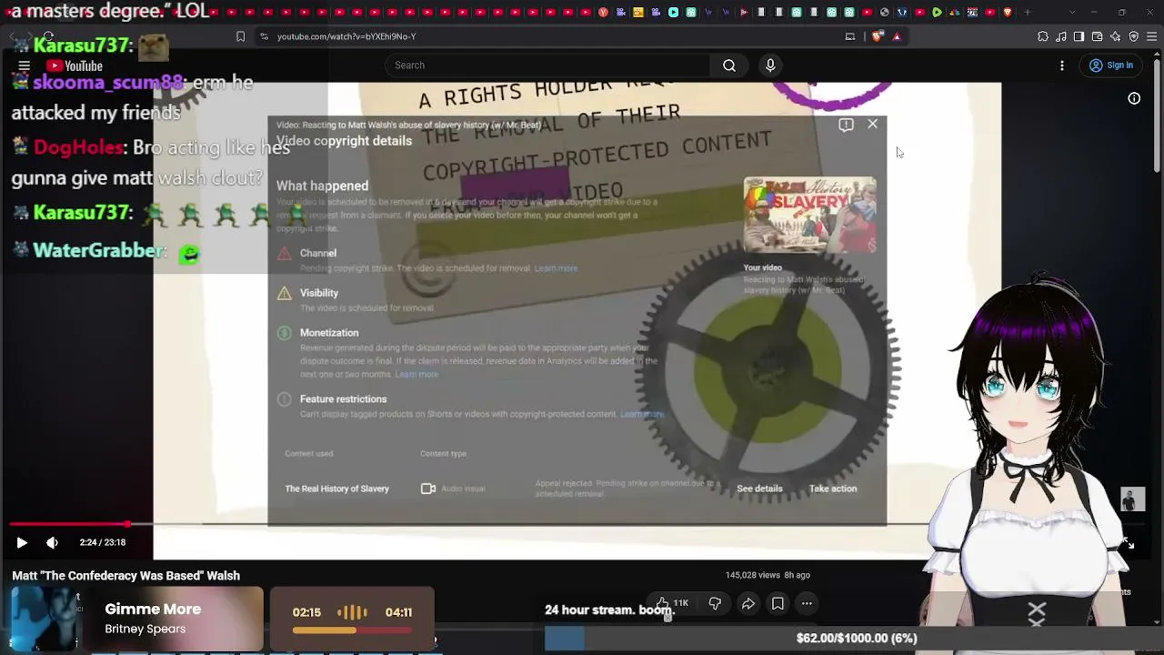
Task: Open the Brave VPN shield icon
Action: click(x=1134, y=36)
